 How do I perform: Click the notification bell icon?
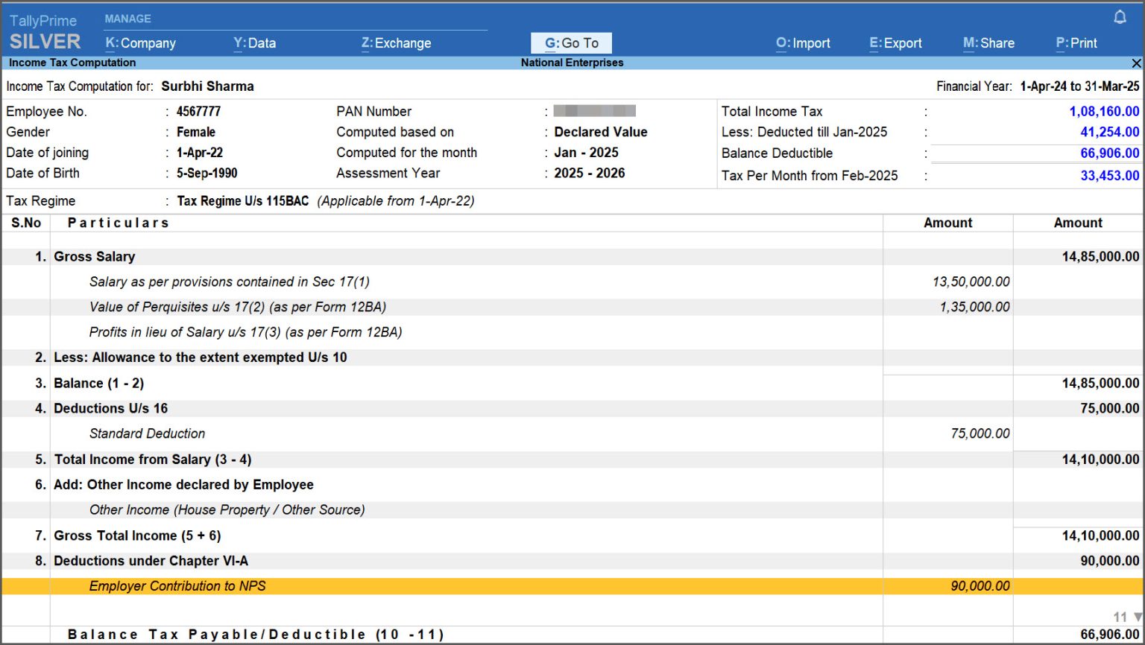point(1120,16)
